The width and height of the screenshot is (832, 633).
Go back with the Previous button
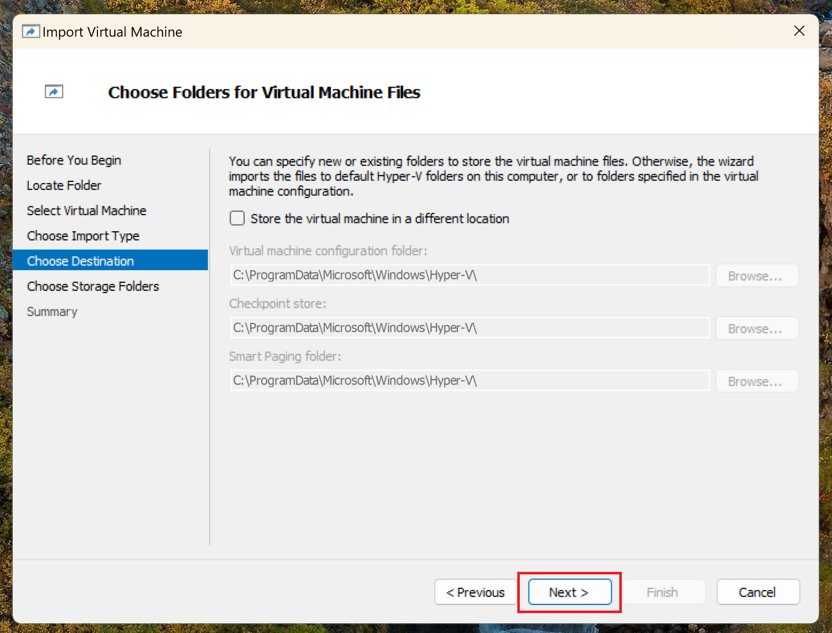[475, 592]
